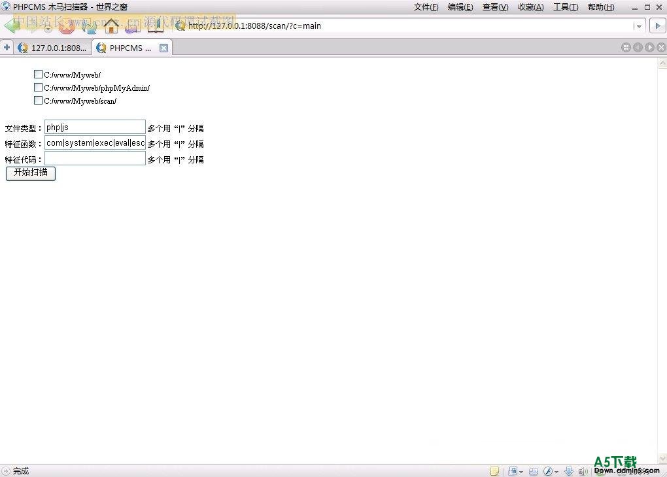The image size is (667, 477).
Task: Click the empty 特征代码 input field
Action: [95, 159]
